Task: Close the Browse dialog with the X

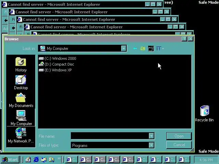Action: tap(190, 39)
